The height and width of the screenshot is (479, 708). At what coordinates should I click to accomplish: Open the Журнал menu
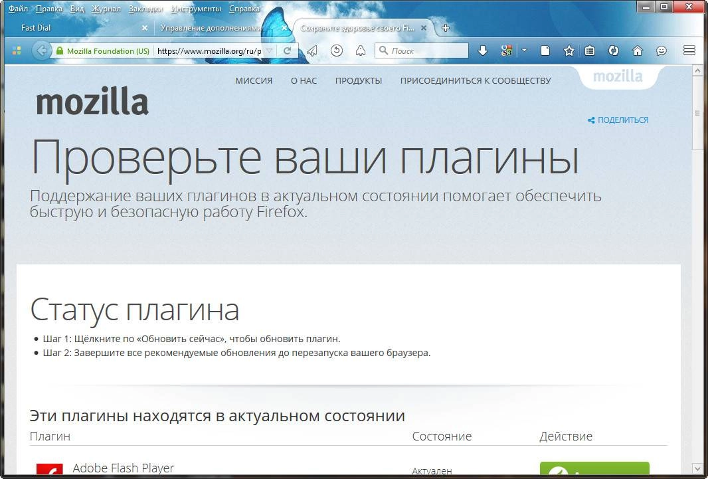pos(106,9)
